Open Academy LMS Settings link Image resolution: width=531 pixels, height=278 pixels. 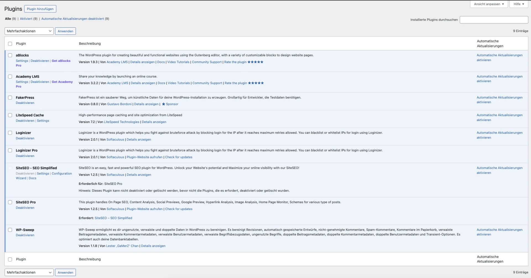[22, 82]
